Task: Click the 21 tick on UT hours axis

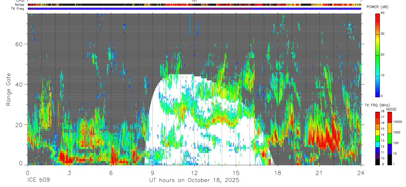Action: tap(319, 173)
